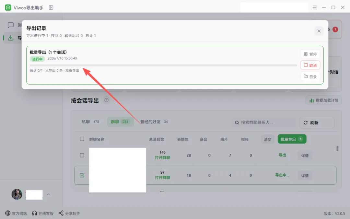Click the Viwoo app logo icon

pyautogui.click(x=8, y=7)
